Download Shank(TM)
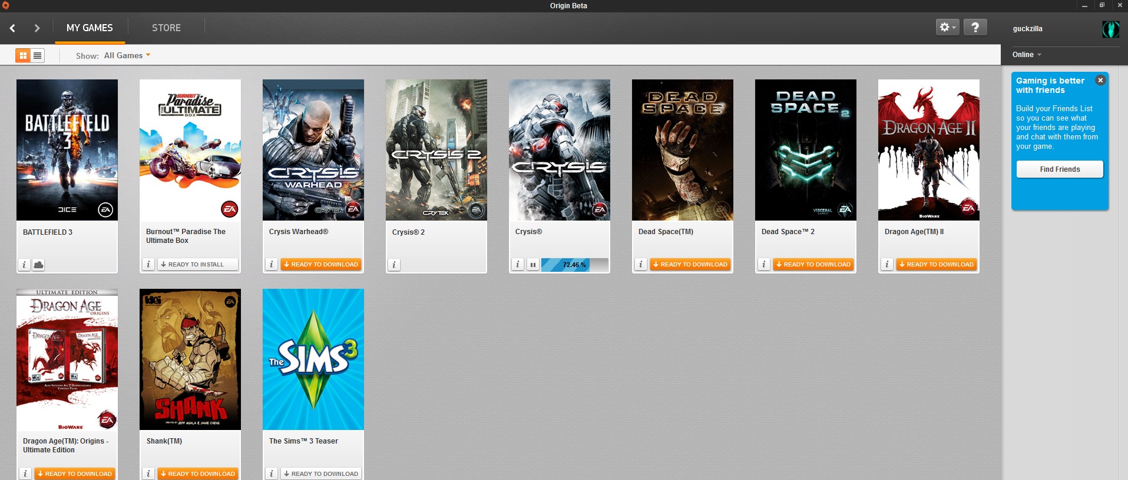The width and height of the screenshot is (1128, 480). click(198, 474)
